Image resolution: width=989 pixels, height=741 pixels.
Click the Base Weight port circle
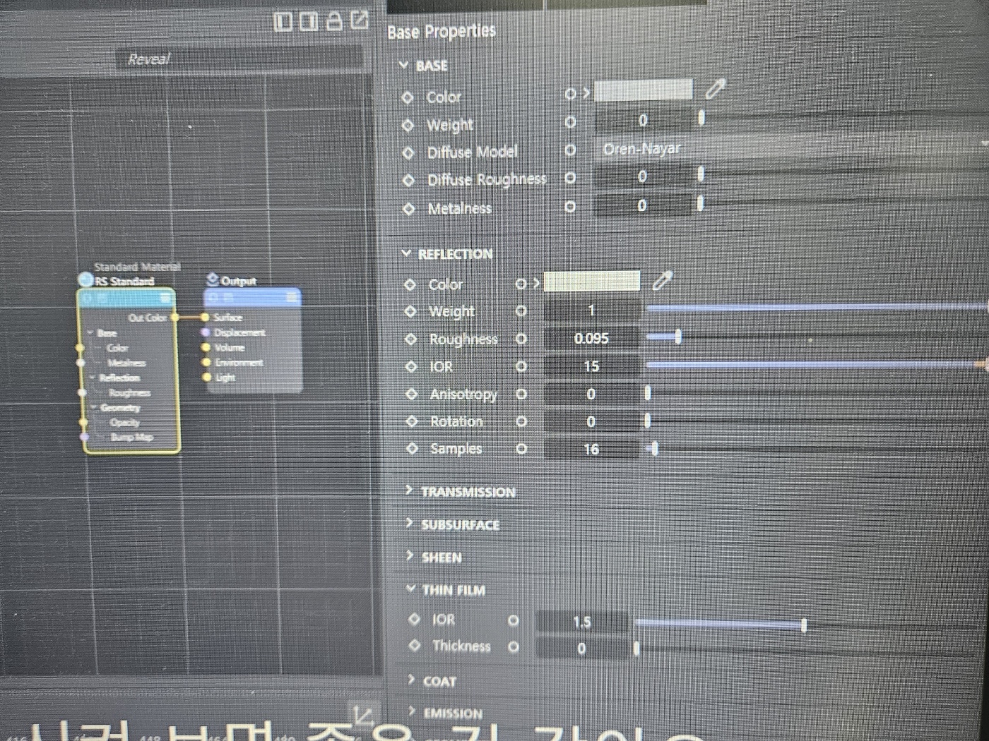[570, 122]
